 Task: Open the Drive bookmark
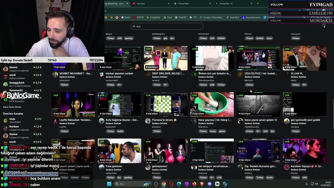[168, 17]
